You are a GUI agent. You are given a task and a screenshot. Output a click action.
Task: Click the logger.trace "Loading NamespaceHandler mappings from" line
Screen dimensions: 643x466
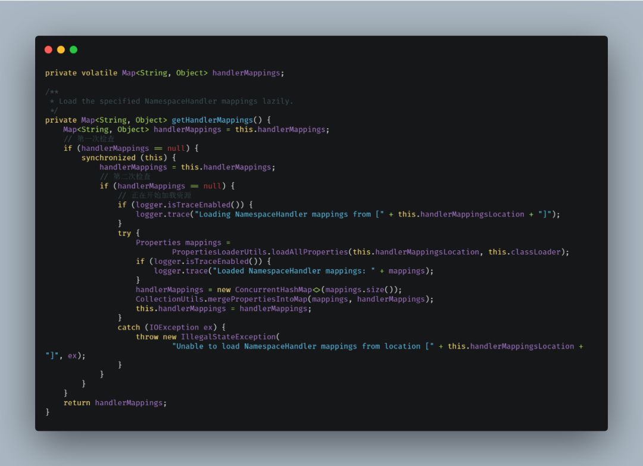click(348, 215)
